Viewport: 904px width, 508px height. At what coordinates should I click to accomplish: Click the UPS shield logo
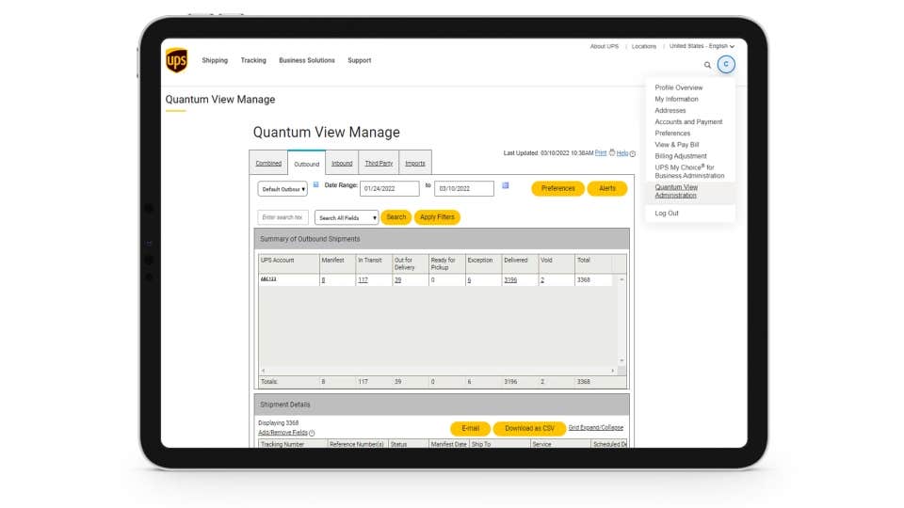pyautogui.click(x=176, y=60)
